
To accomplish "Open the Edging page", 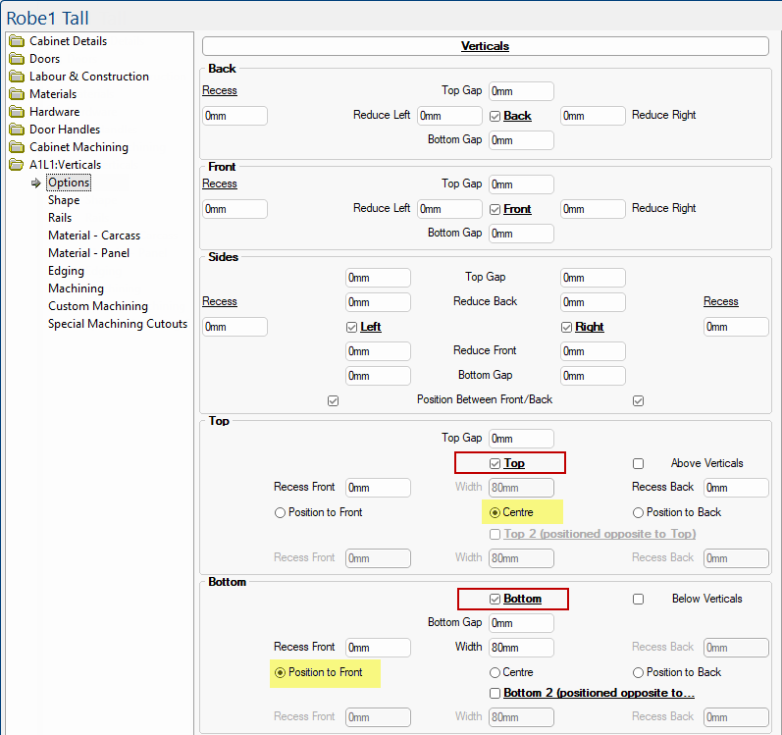I will click(66, 271).
